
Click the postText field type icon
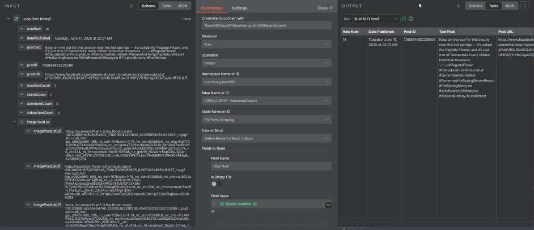coord(22,47)
